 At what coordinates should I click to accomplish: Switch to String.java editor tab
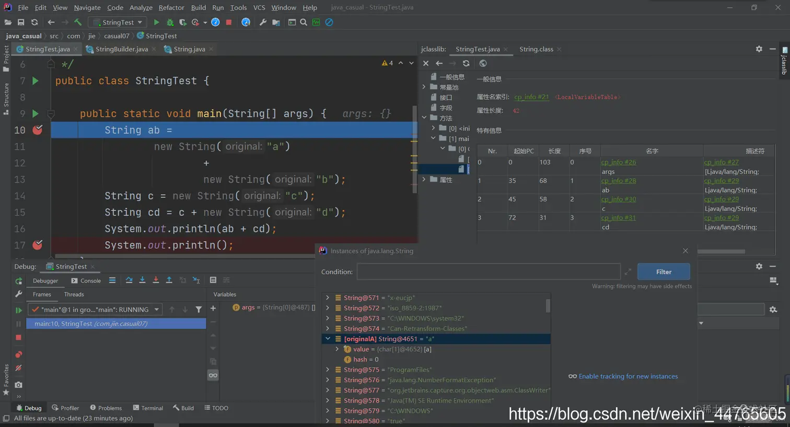coord(189,49)
